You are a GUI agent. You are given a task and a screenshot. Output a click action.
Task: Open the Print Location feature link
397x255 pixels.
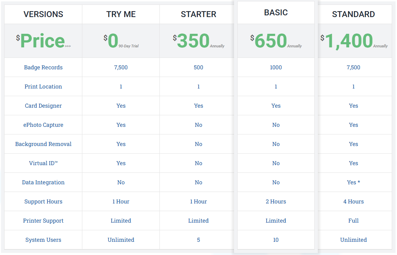coord(43,87)
